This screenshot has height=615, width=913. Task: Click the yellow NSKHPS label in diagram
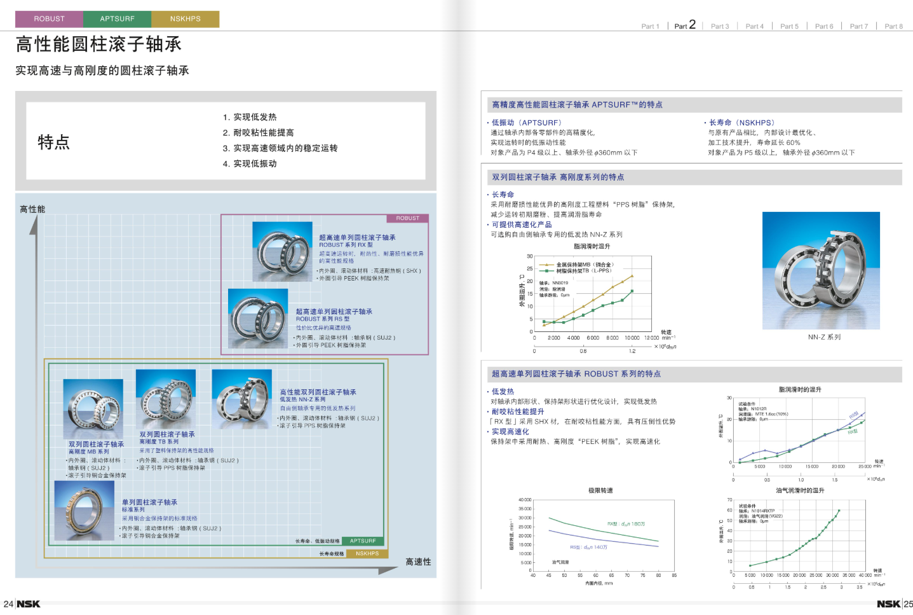[367, 554]
